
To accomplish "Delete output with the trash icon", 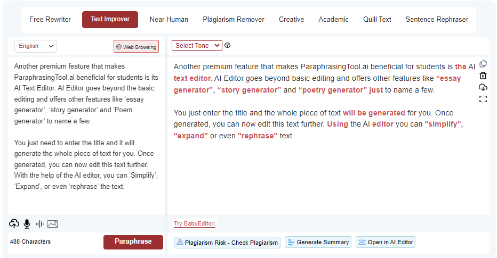I will [483, 76].
